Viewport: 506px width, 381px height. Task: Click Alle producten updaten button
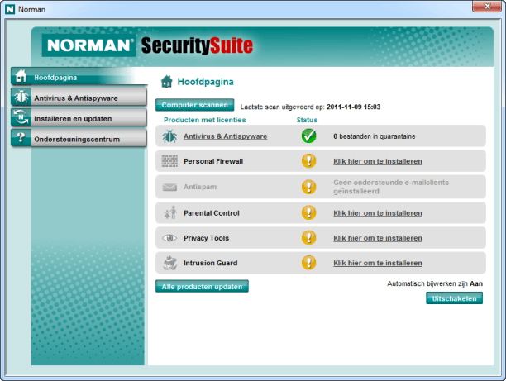click(202, 286)
